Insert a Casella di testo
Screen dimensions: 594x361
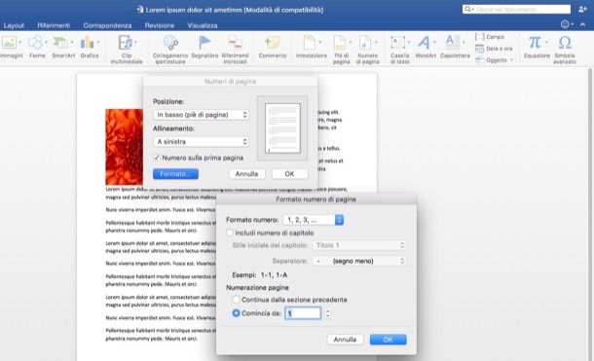pos(397,43)
